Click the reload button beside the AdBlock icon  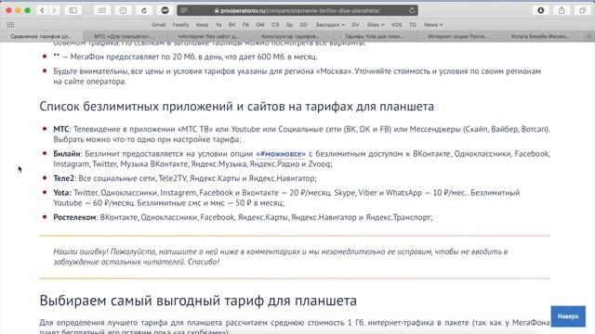144,10
